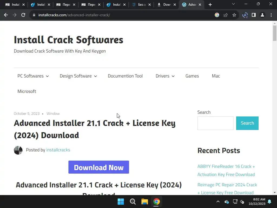The height and width of the screenshot is (208, 277).
Task: Expand the Design Software menu
Action: coord(78,76)
